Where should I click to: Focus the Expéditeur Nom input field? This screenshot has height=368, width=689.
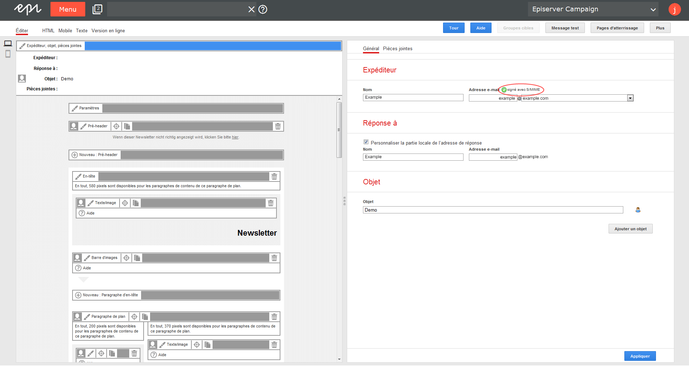point(413,98)
